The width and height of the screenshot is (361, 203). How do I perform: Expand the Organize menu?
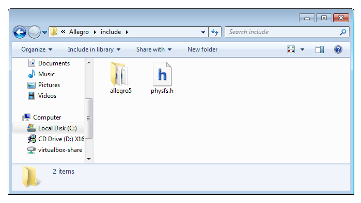(37, 49)
